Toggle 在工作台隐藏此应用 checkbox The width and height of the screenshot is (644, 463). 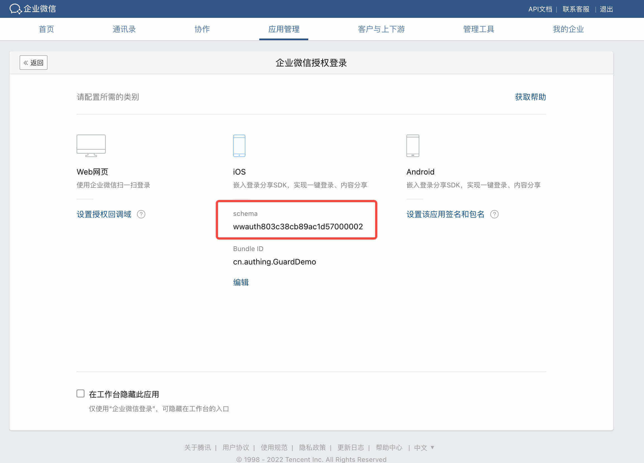pyautogui.click(x=81, y=393)
